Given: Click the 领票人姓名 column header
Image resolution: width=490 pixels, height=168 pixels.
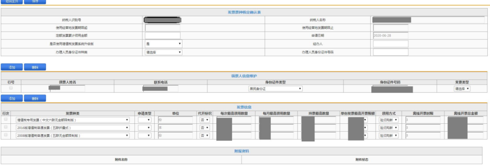Looking at the screenshot, I should pos(68,82).
